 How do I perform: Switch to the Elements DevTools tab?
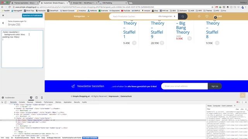[x=13, y=102]
